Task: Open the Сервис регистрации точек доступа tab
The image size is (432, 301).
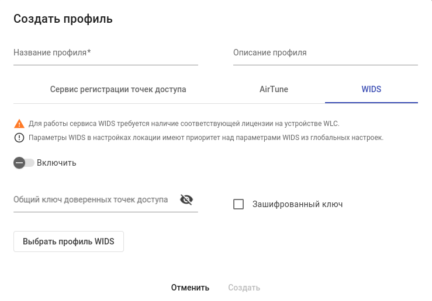Action: pos(118,89)
